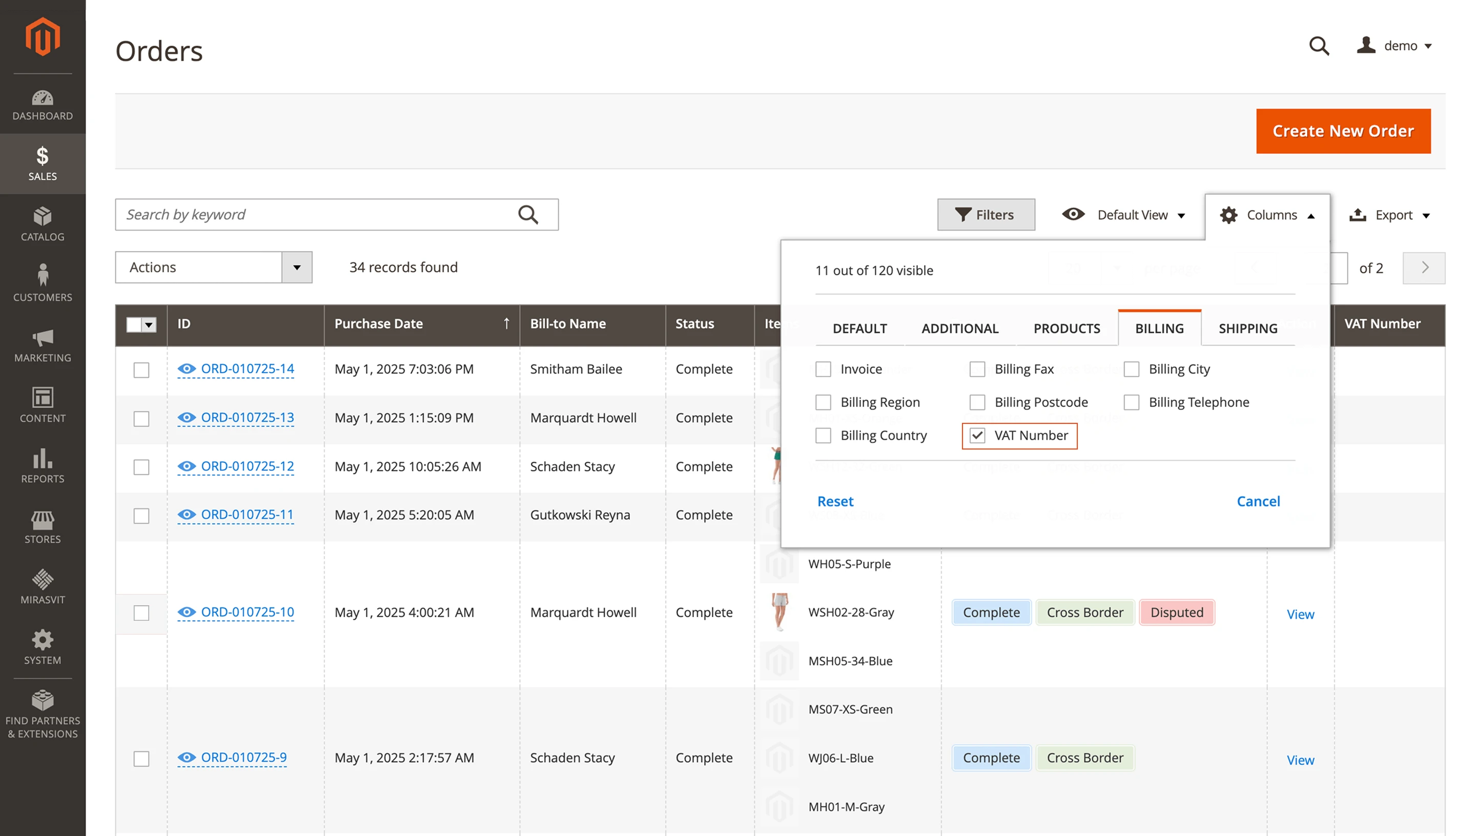Select the row checkbox for ORD-010725-13
The width and height of the screenshot is (1475, 836).
coord(141,419)
